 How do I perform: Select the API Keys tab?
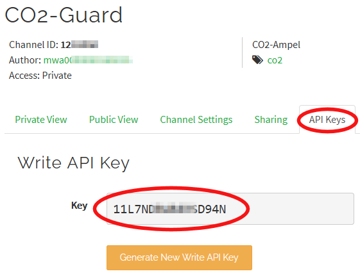click(327, 120)
